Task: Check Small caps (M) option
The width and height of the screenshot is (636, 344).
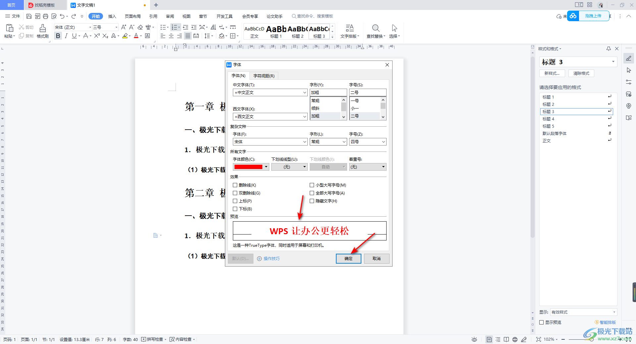Action: [x=312, y=185]
